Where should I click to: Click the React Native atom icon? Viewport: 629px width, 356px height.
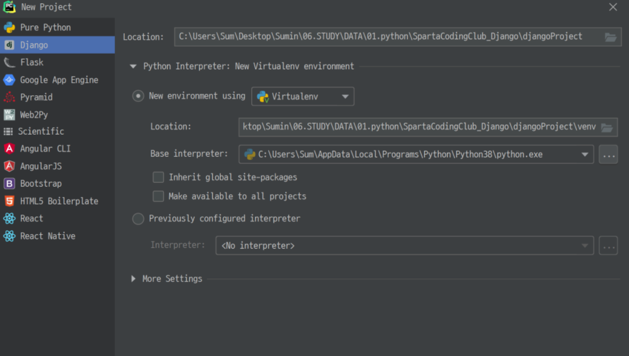click(x=9, y=236)
